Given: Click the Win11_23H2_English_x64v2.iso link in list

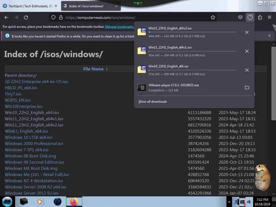Looking at the screenshot, I should click(x=34, y=125).
